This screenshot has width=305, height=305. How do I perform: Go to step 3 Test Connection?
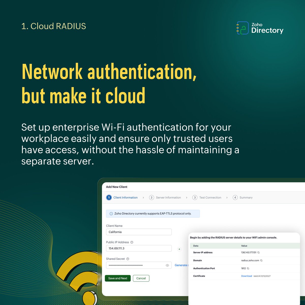pos(207,197)
